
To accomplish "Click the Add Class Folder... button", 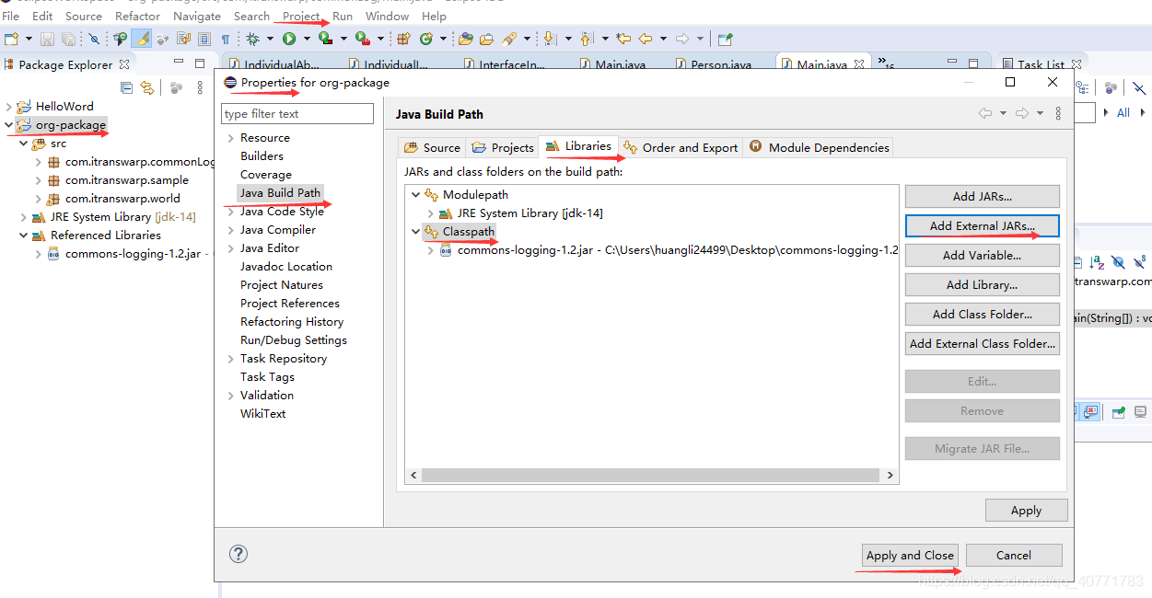I will click(x=982, y=314).
